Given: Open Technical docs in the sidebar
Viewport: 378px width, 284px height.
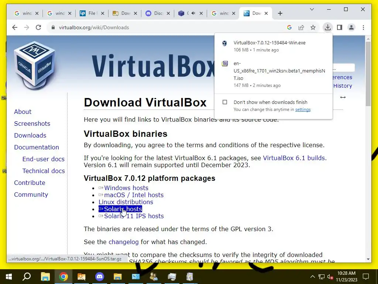Looking at the screenshot, I should tap(44, 171).
